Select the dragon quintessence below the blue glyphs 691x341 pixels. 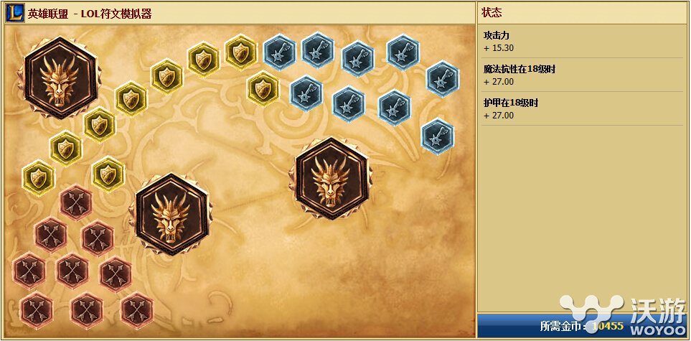point(331,178)
